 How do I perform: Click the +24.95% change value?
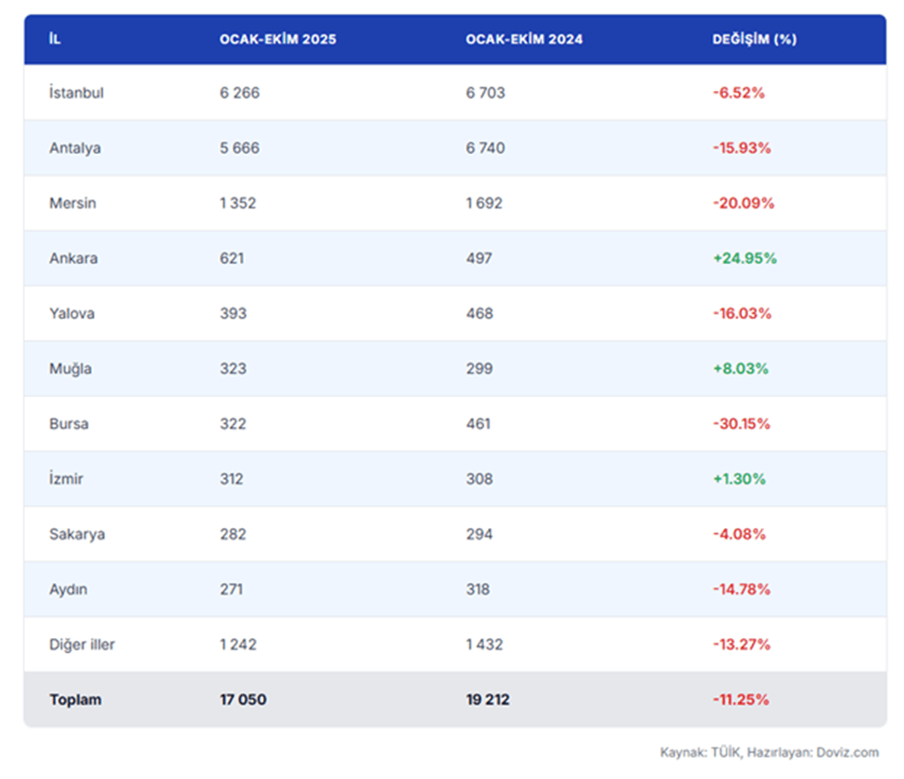pyautogui.click(x=745, y=258)
